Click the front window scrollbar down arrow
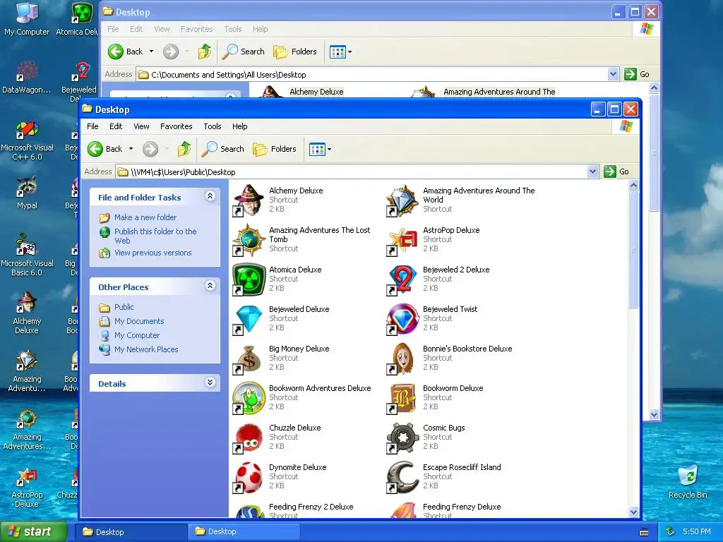 point(633,512)
